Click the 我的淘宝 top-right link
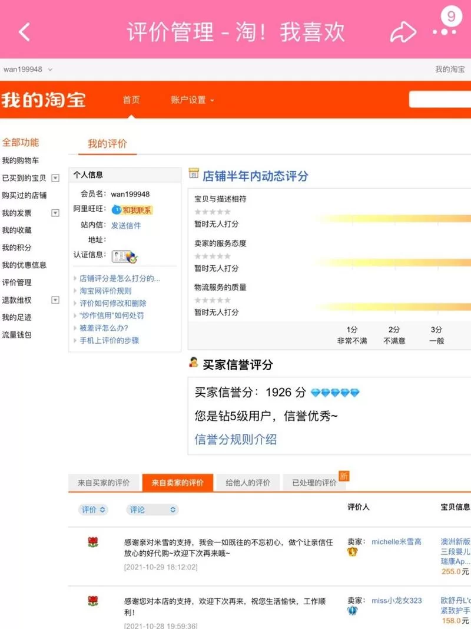471x629 pixels. [x=450, y=70]
